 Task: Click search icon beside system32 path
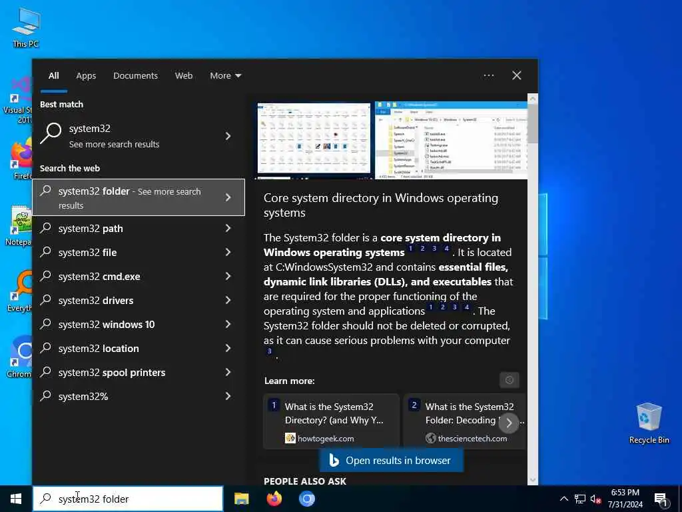pyautogui.click(x=46, y=228)
